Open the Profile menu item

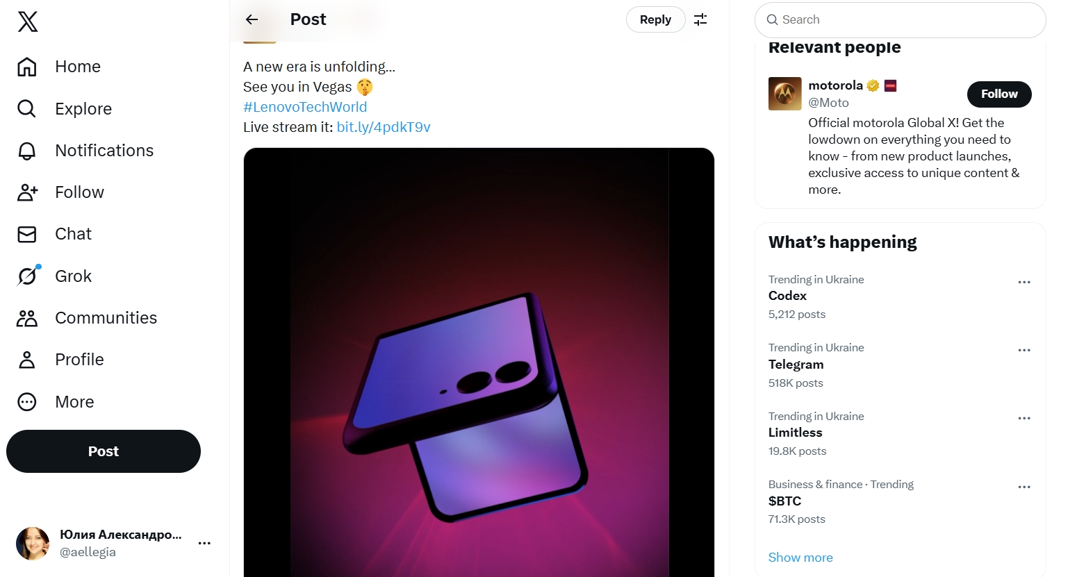(60, 360)
